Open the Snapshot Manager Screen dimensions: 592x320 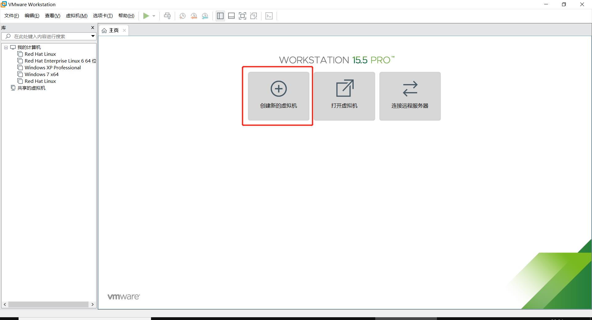[205, 16]
